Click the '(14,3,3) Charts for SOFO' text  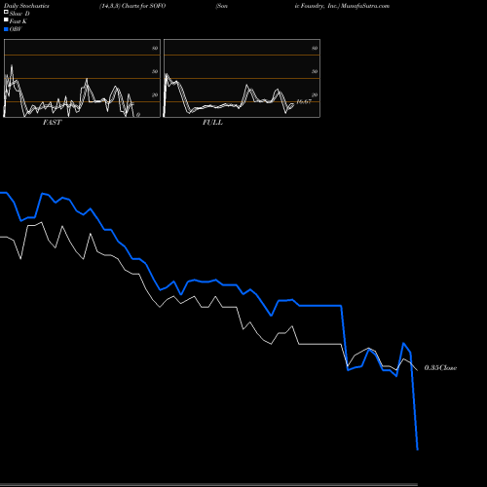(x=132, y=6)
